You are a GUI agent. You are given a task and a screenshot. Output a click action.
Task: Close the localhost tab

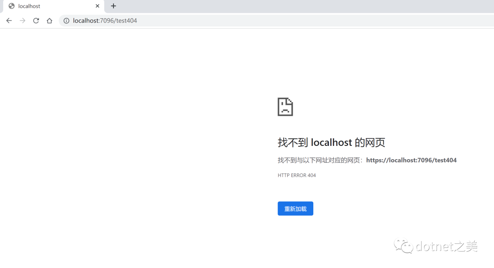point(97,6)
